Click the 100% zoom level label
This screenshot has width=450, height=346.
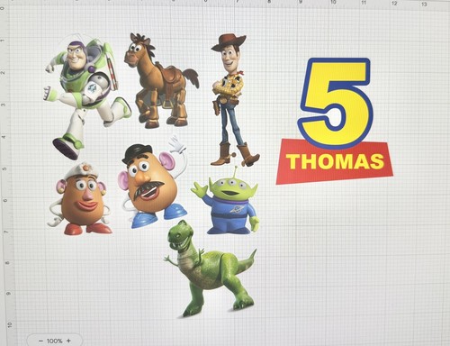[55, 341]
